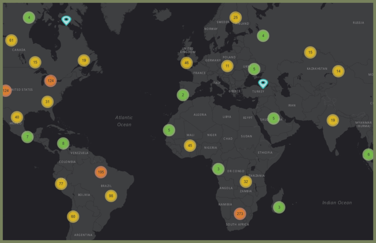Open the yellow 11 cluster near Poland
The height and width of the screenshot is (243, 376).
point(227,66)
